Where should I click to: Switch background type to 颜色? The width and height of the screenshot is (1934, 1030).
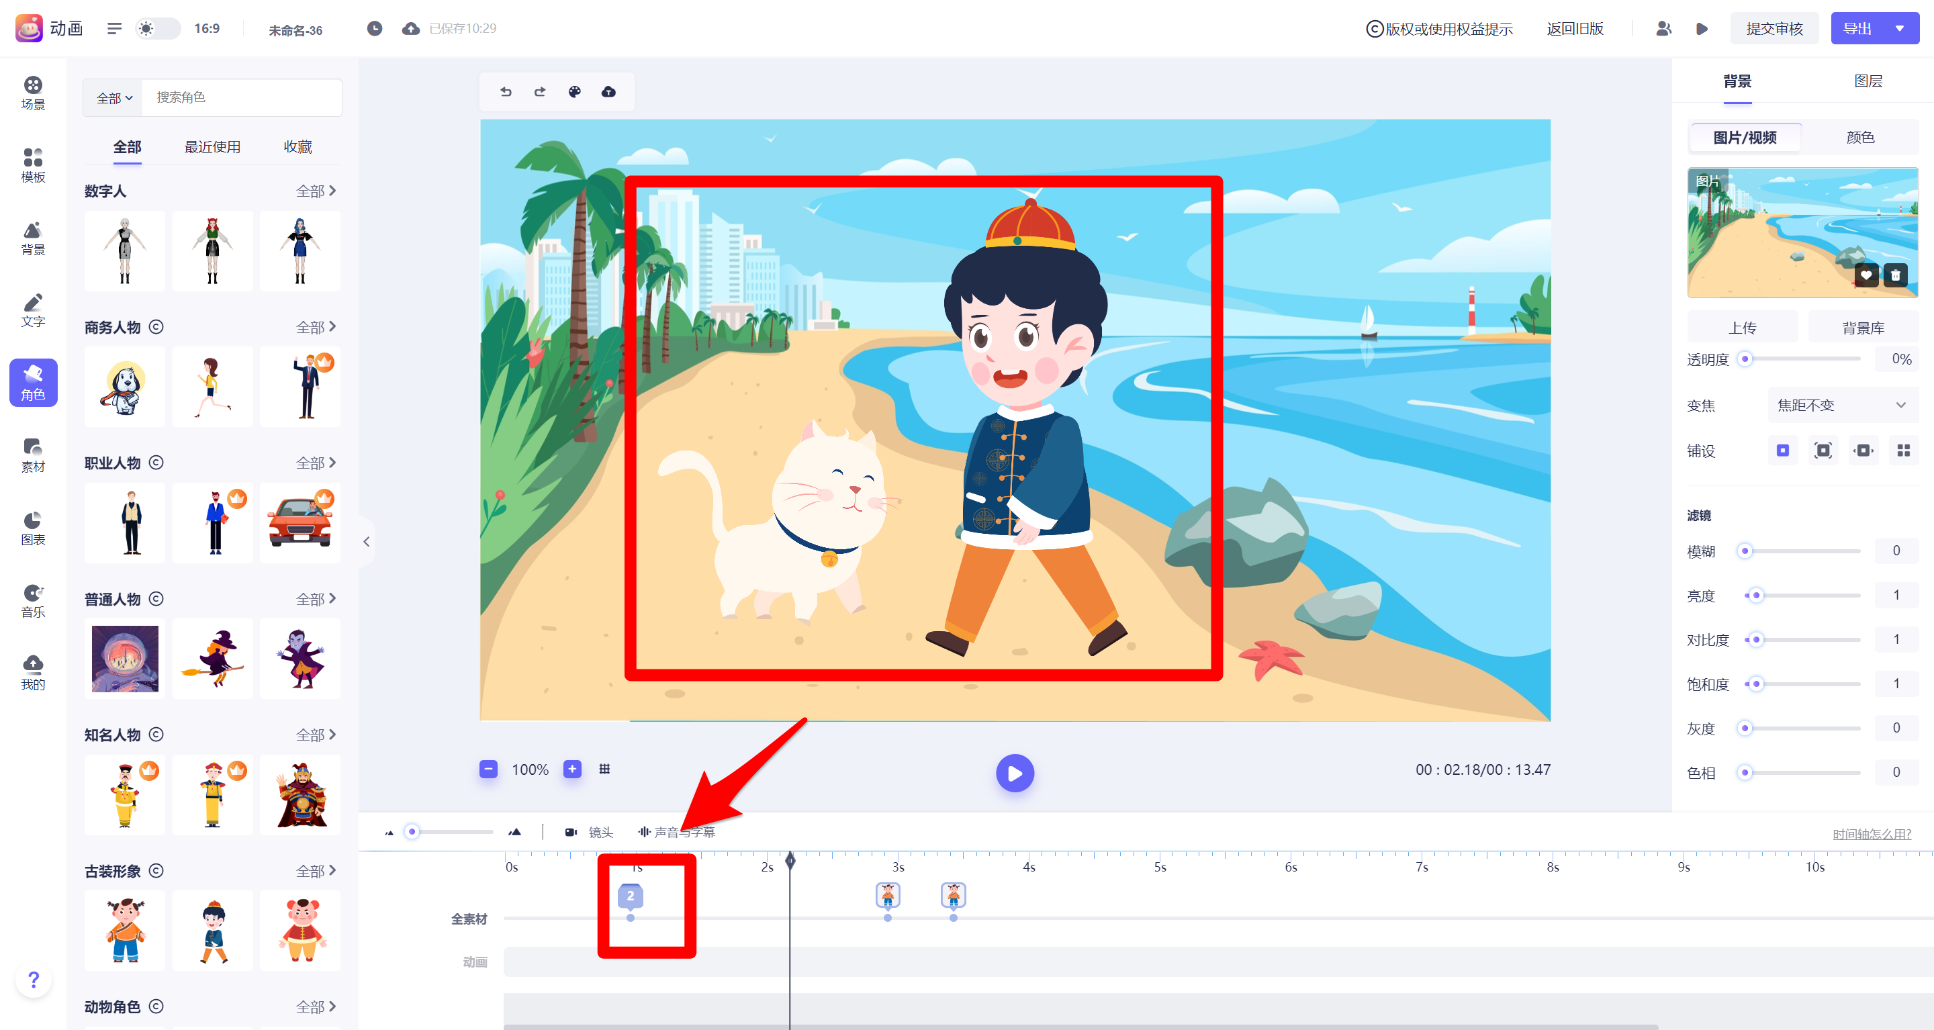(1859, 138)
